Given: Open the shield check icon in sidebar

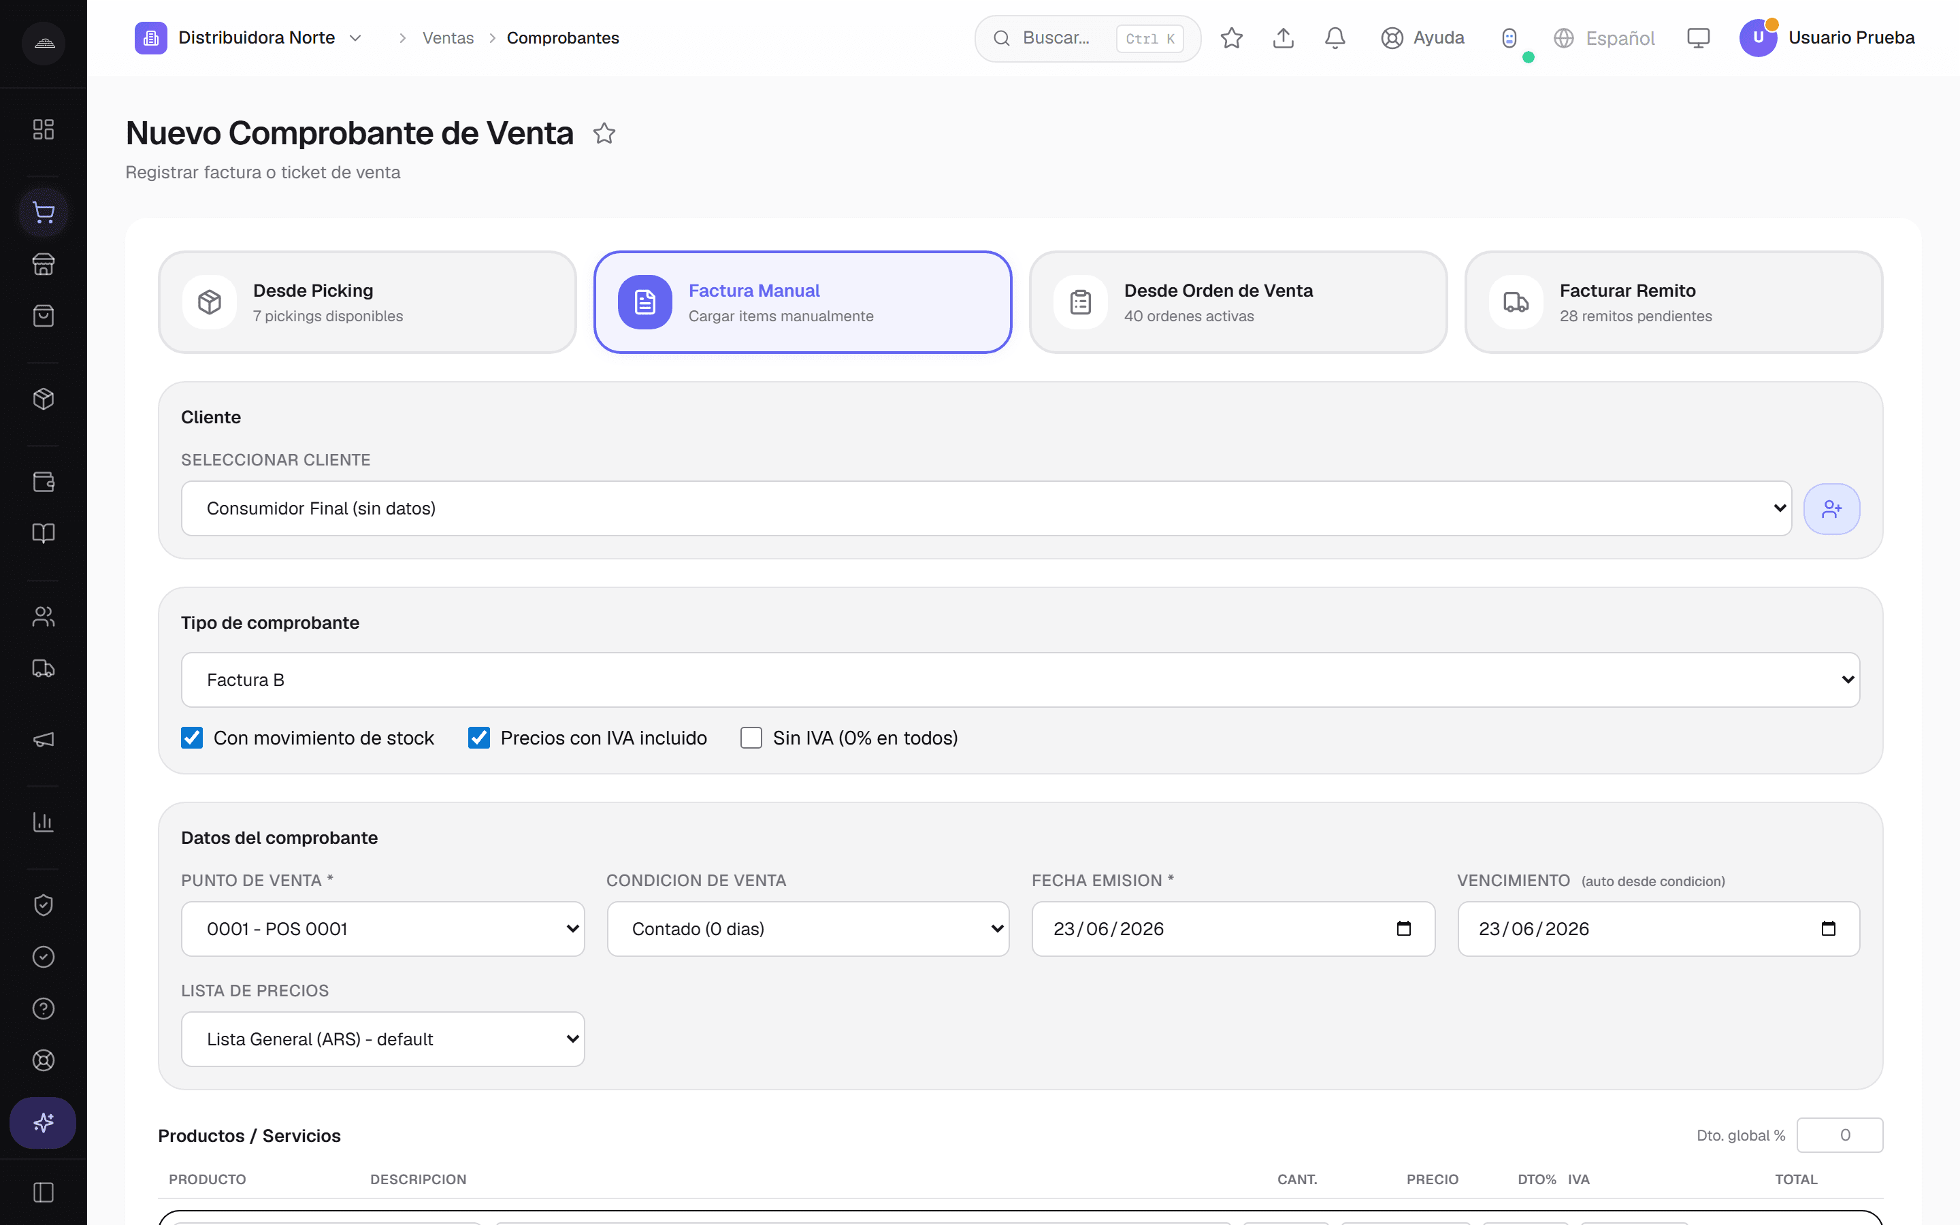Looking at the screenshot, I should (43, 905).
